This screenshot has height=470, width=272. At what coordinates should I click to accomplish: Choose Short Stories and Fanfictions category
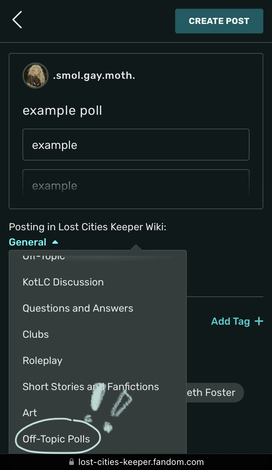(x=90, y=386)
